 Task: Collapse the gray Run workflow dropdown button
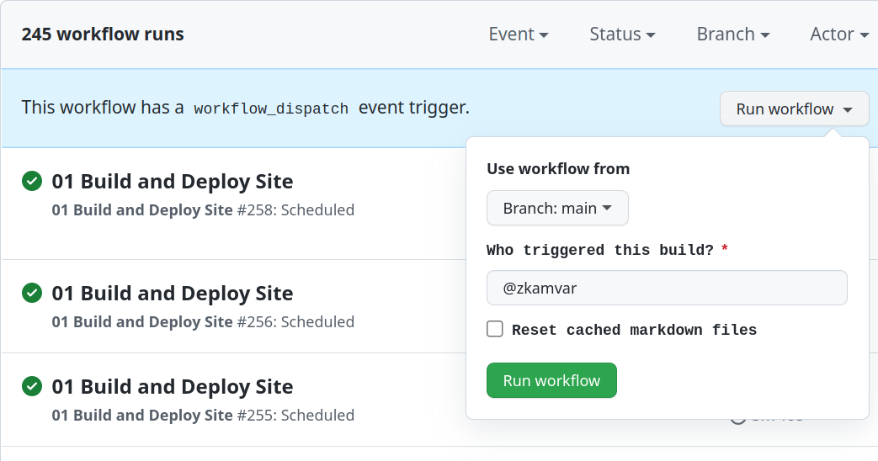794,109
